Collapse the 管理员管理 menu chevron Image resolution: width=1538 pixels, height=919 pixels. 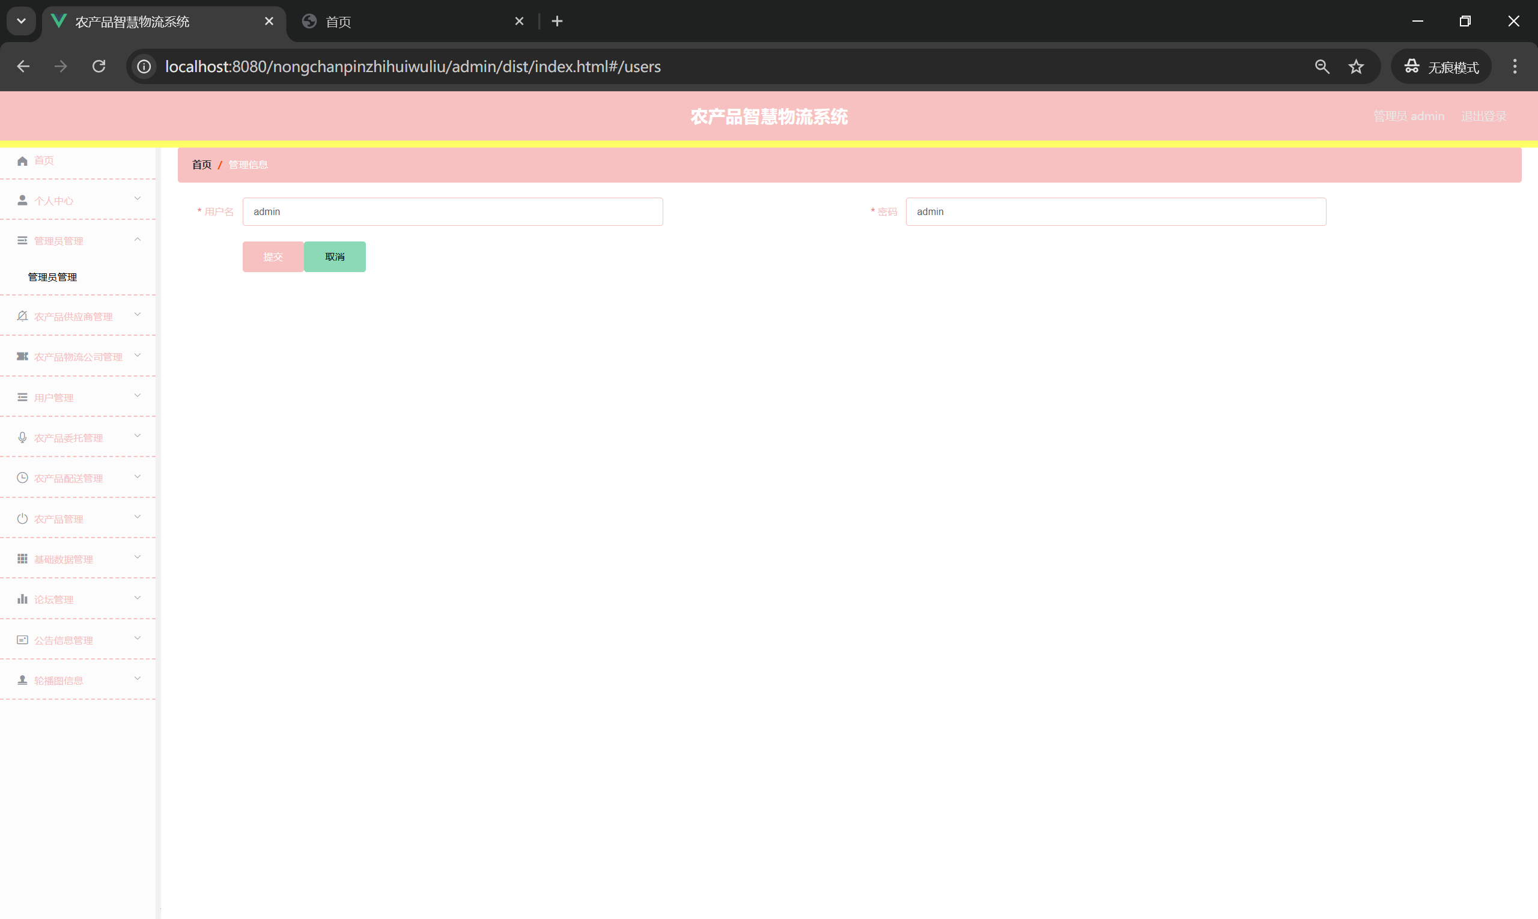pyautogui.click(x=138, y=240)
